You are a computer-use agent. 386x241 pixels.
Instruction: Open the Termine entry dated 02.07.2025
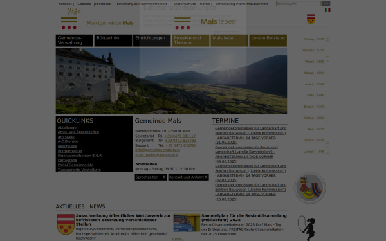coord(251,173)
